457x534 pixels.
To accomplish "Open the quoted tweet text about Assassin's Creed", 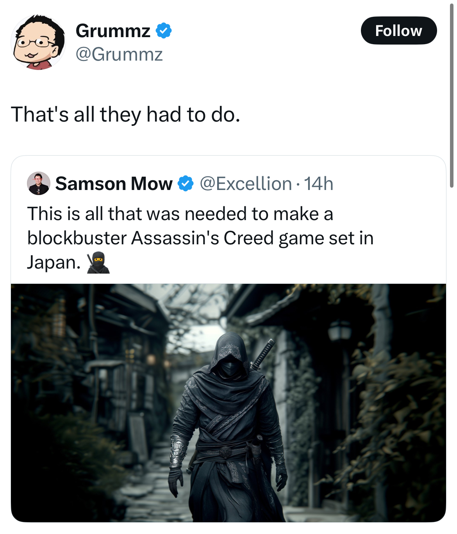I will pyautogui.click(x=200, y=238).
